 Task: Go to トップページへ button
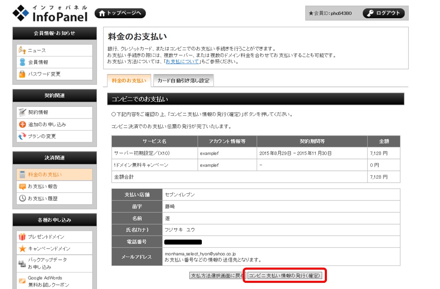point(120,13)
